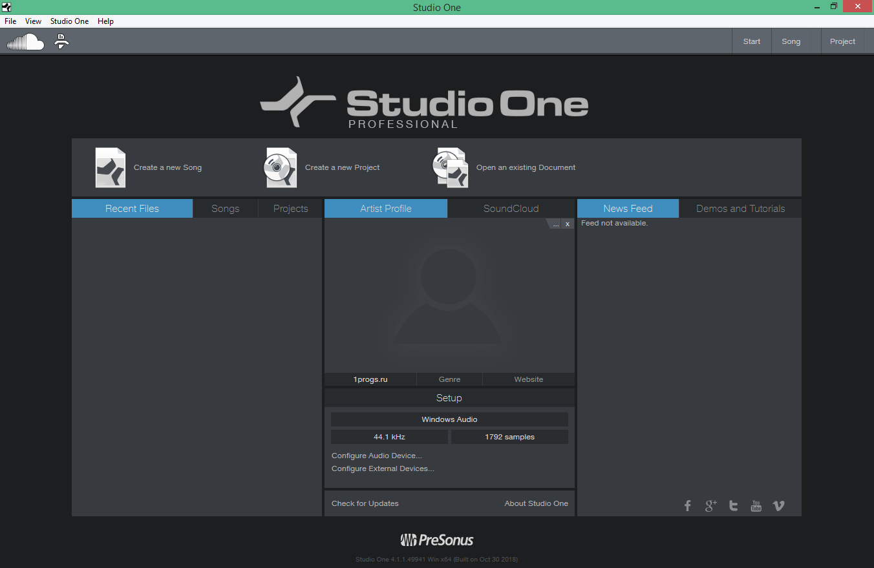
Task: Click the Vimeo icon
Action: point(778,506)
